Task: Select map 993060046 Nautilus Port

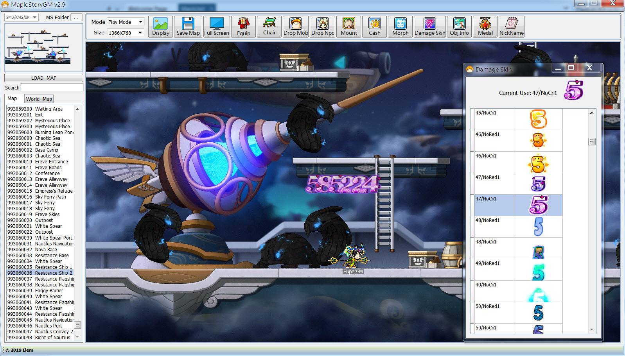Action: click(x=40, y=326)
